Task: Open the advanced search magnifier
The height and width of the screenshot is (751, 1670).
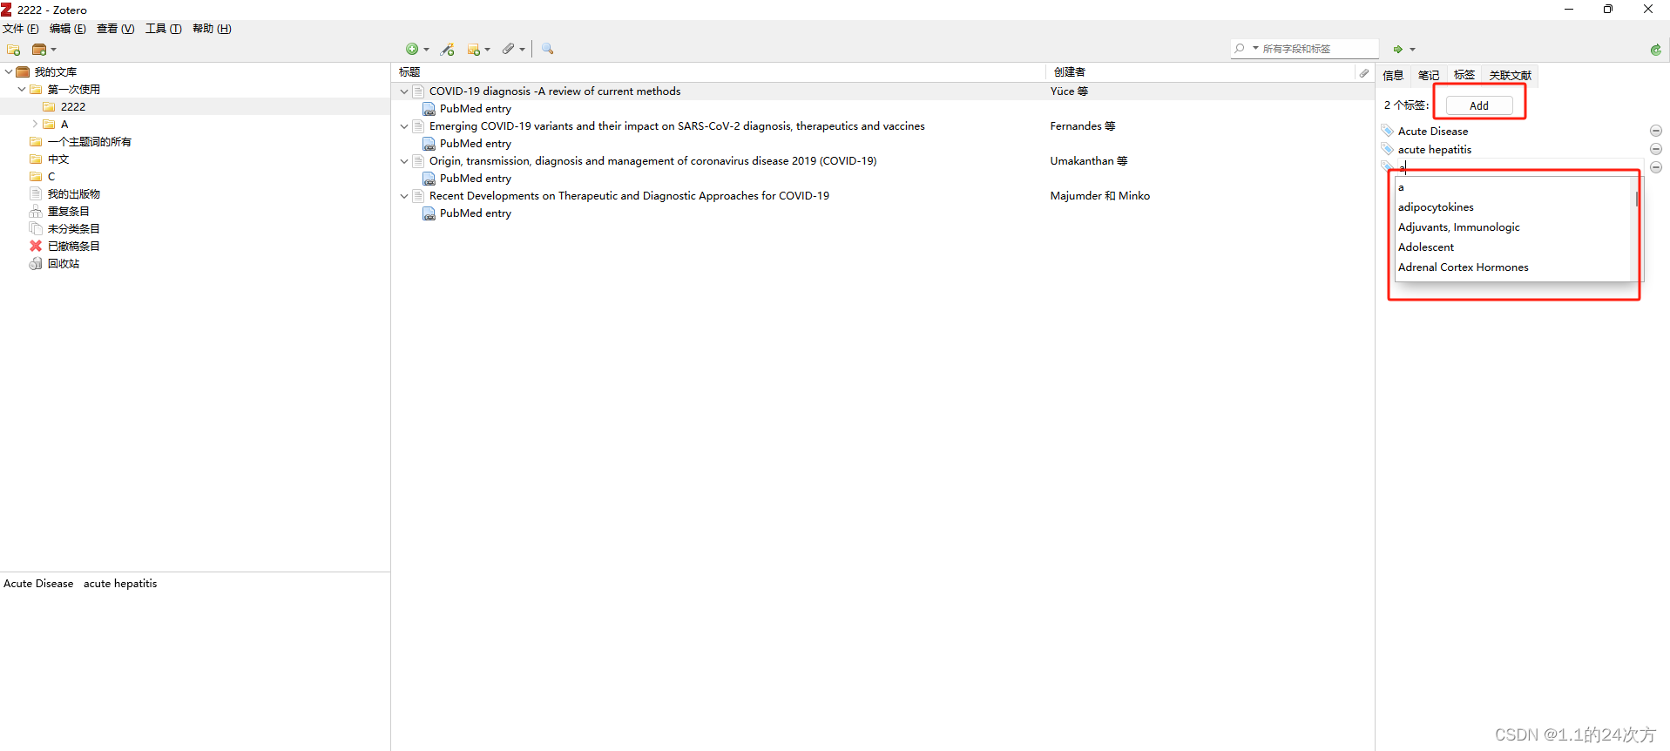Action: [x=547, y=50]
